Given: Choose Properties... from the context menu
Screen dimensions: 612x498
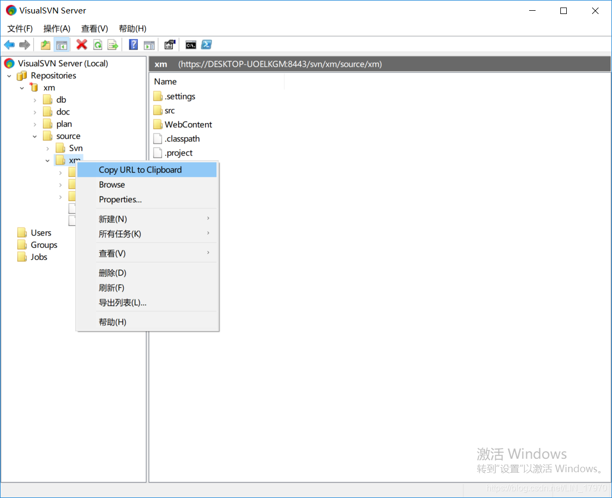Looking at the screenshot, I should click(147, 200).
